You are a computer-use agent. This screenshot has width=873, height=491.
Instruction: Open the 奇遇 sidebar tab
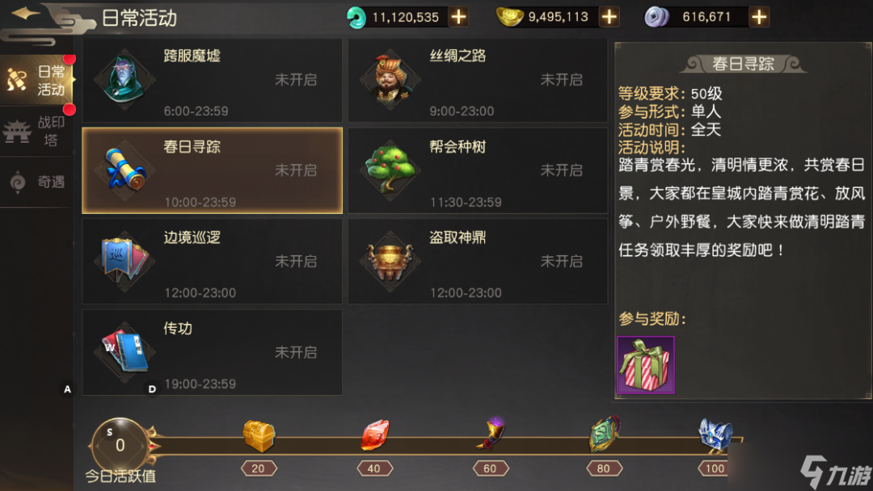pyautogui.click(x=36, y=182)
